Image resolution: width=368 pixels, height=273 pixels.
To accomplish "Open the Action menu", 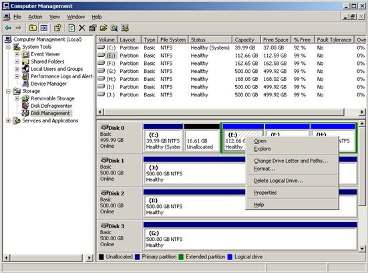I will coord(35,17).
